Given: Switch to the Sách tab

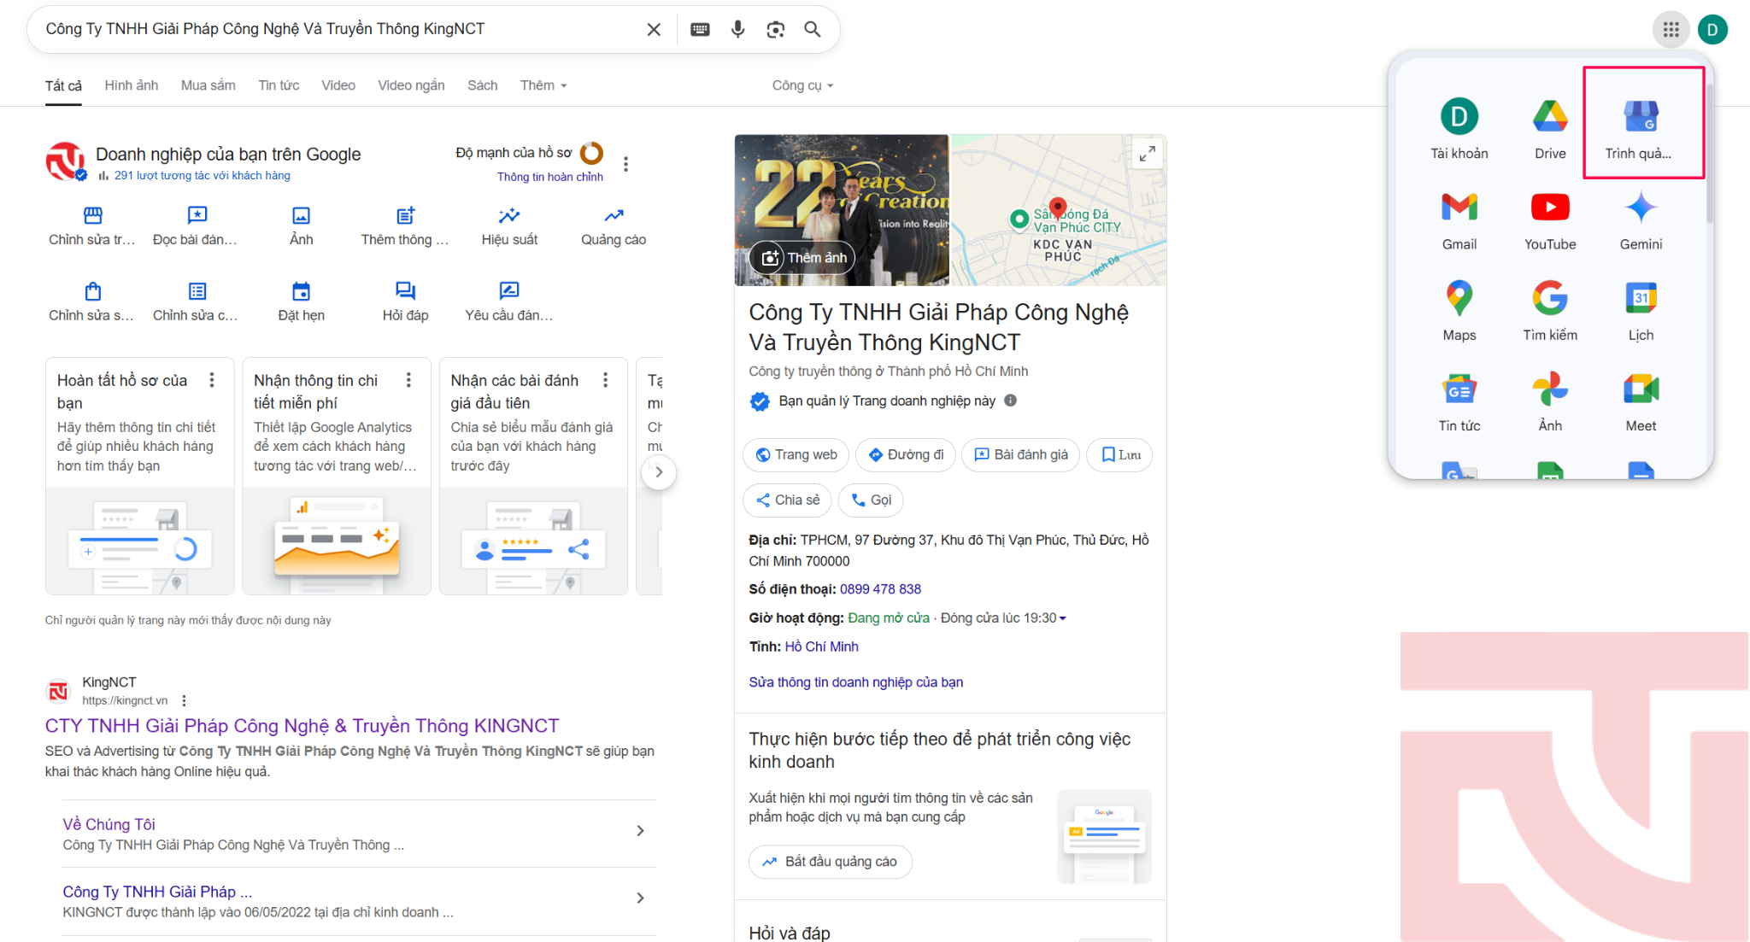Looking at the screenshot, I should pyautogui.click(x=482, y=85).
